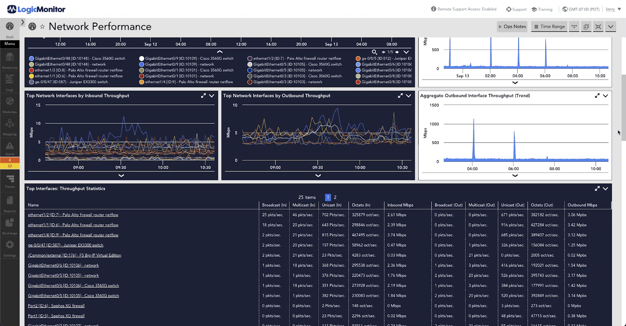This screenshot has height=326, width=626.
Task: Maximize the Inbound Throughput widget
Action: click(203, 95)
